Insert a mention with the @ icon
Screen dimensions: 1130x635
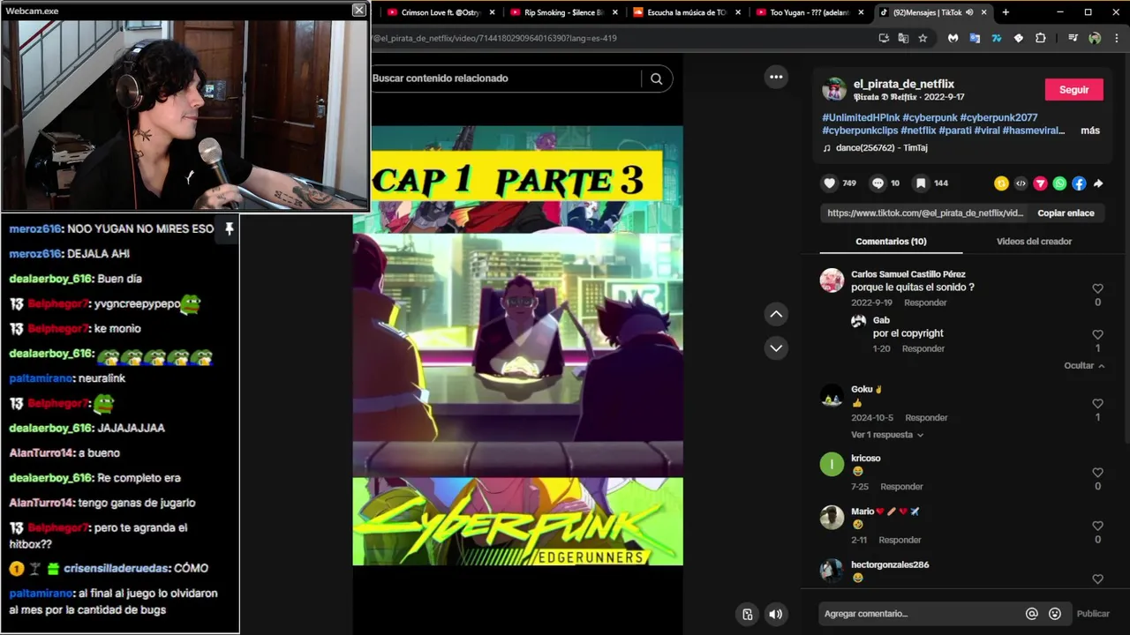(1031, 614)
